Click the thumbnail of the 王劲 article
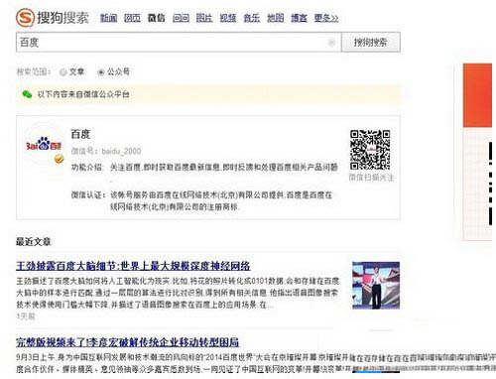 (x=376, y=285)
